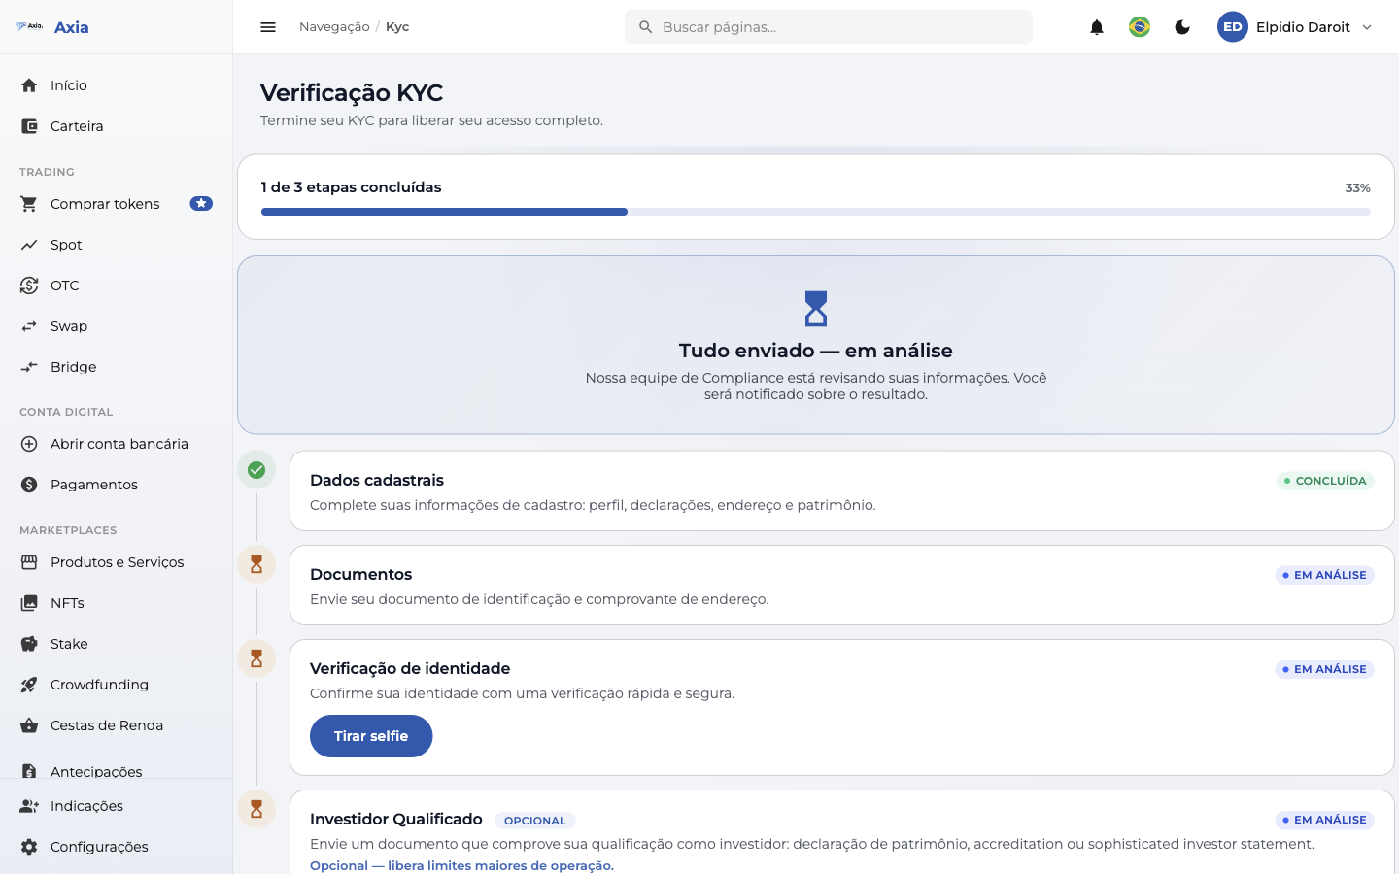Click the Cestas de Renda basket icon

(x=29, y=725)
